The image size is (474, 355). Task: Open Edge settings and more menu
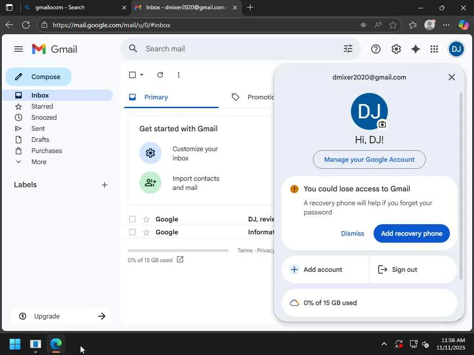[x=446, y=25]
